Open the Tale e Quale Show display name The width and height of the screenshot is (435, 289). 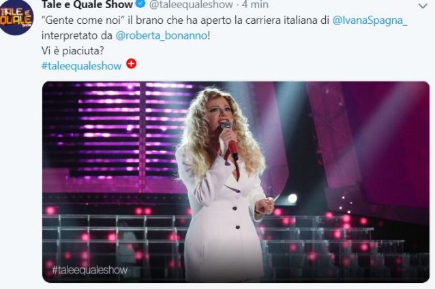point(87,4)
